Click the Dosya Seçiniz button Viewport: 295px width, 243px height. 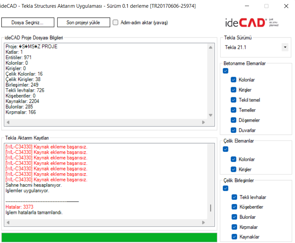pyautogui.click(x=28, y=23)
